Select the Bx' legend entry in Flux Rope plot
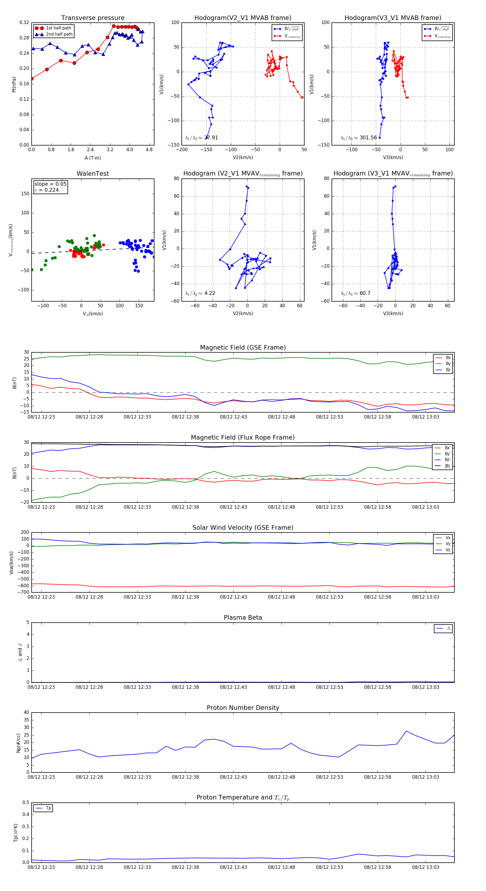Viewport: 486px width, 891px height. [443, 448]
